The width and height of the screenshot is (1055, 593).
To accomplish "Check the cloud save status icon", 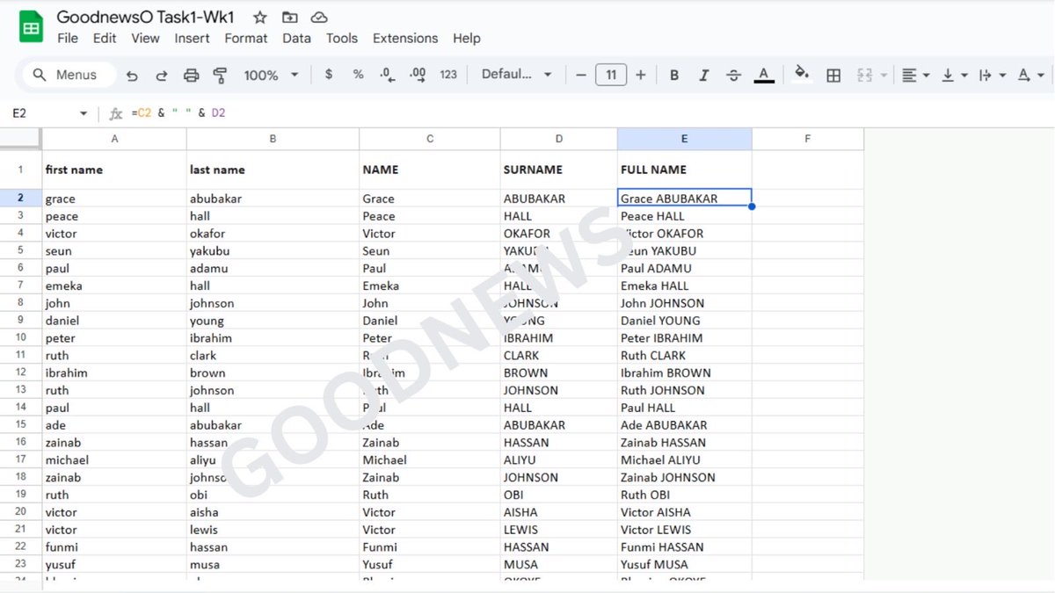I will pyautogui.click(x=319, y=18).
